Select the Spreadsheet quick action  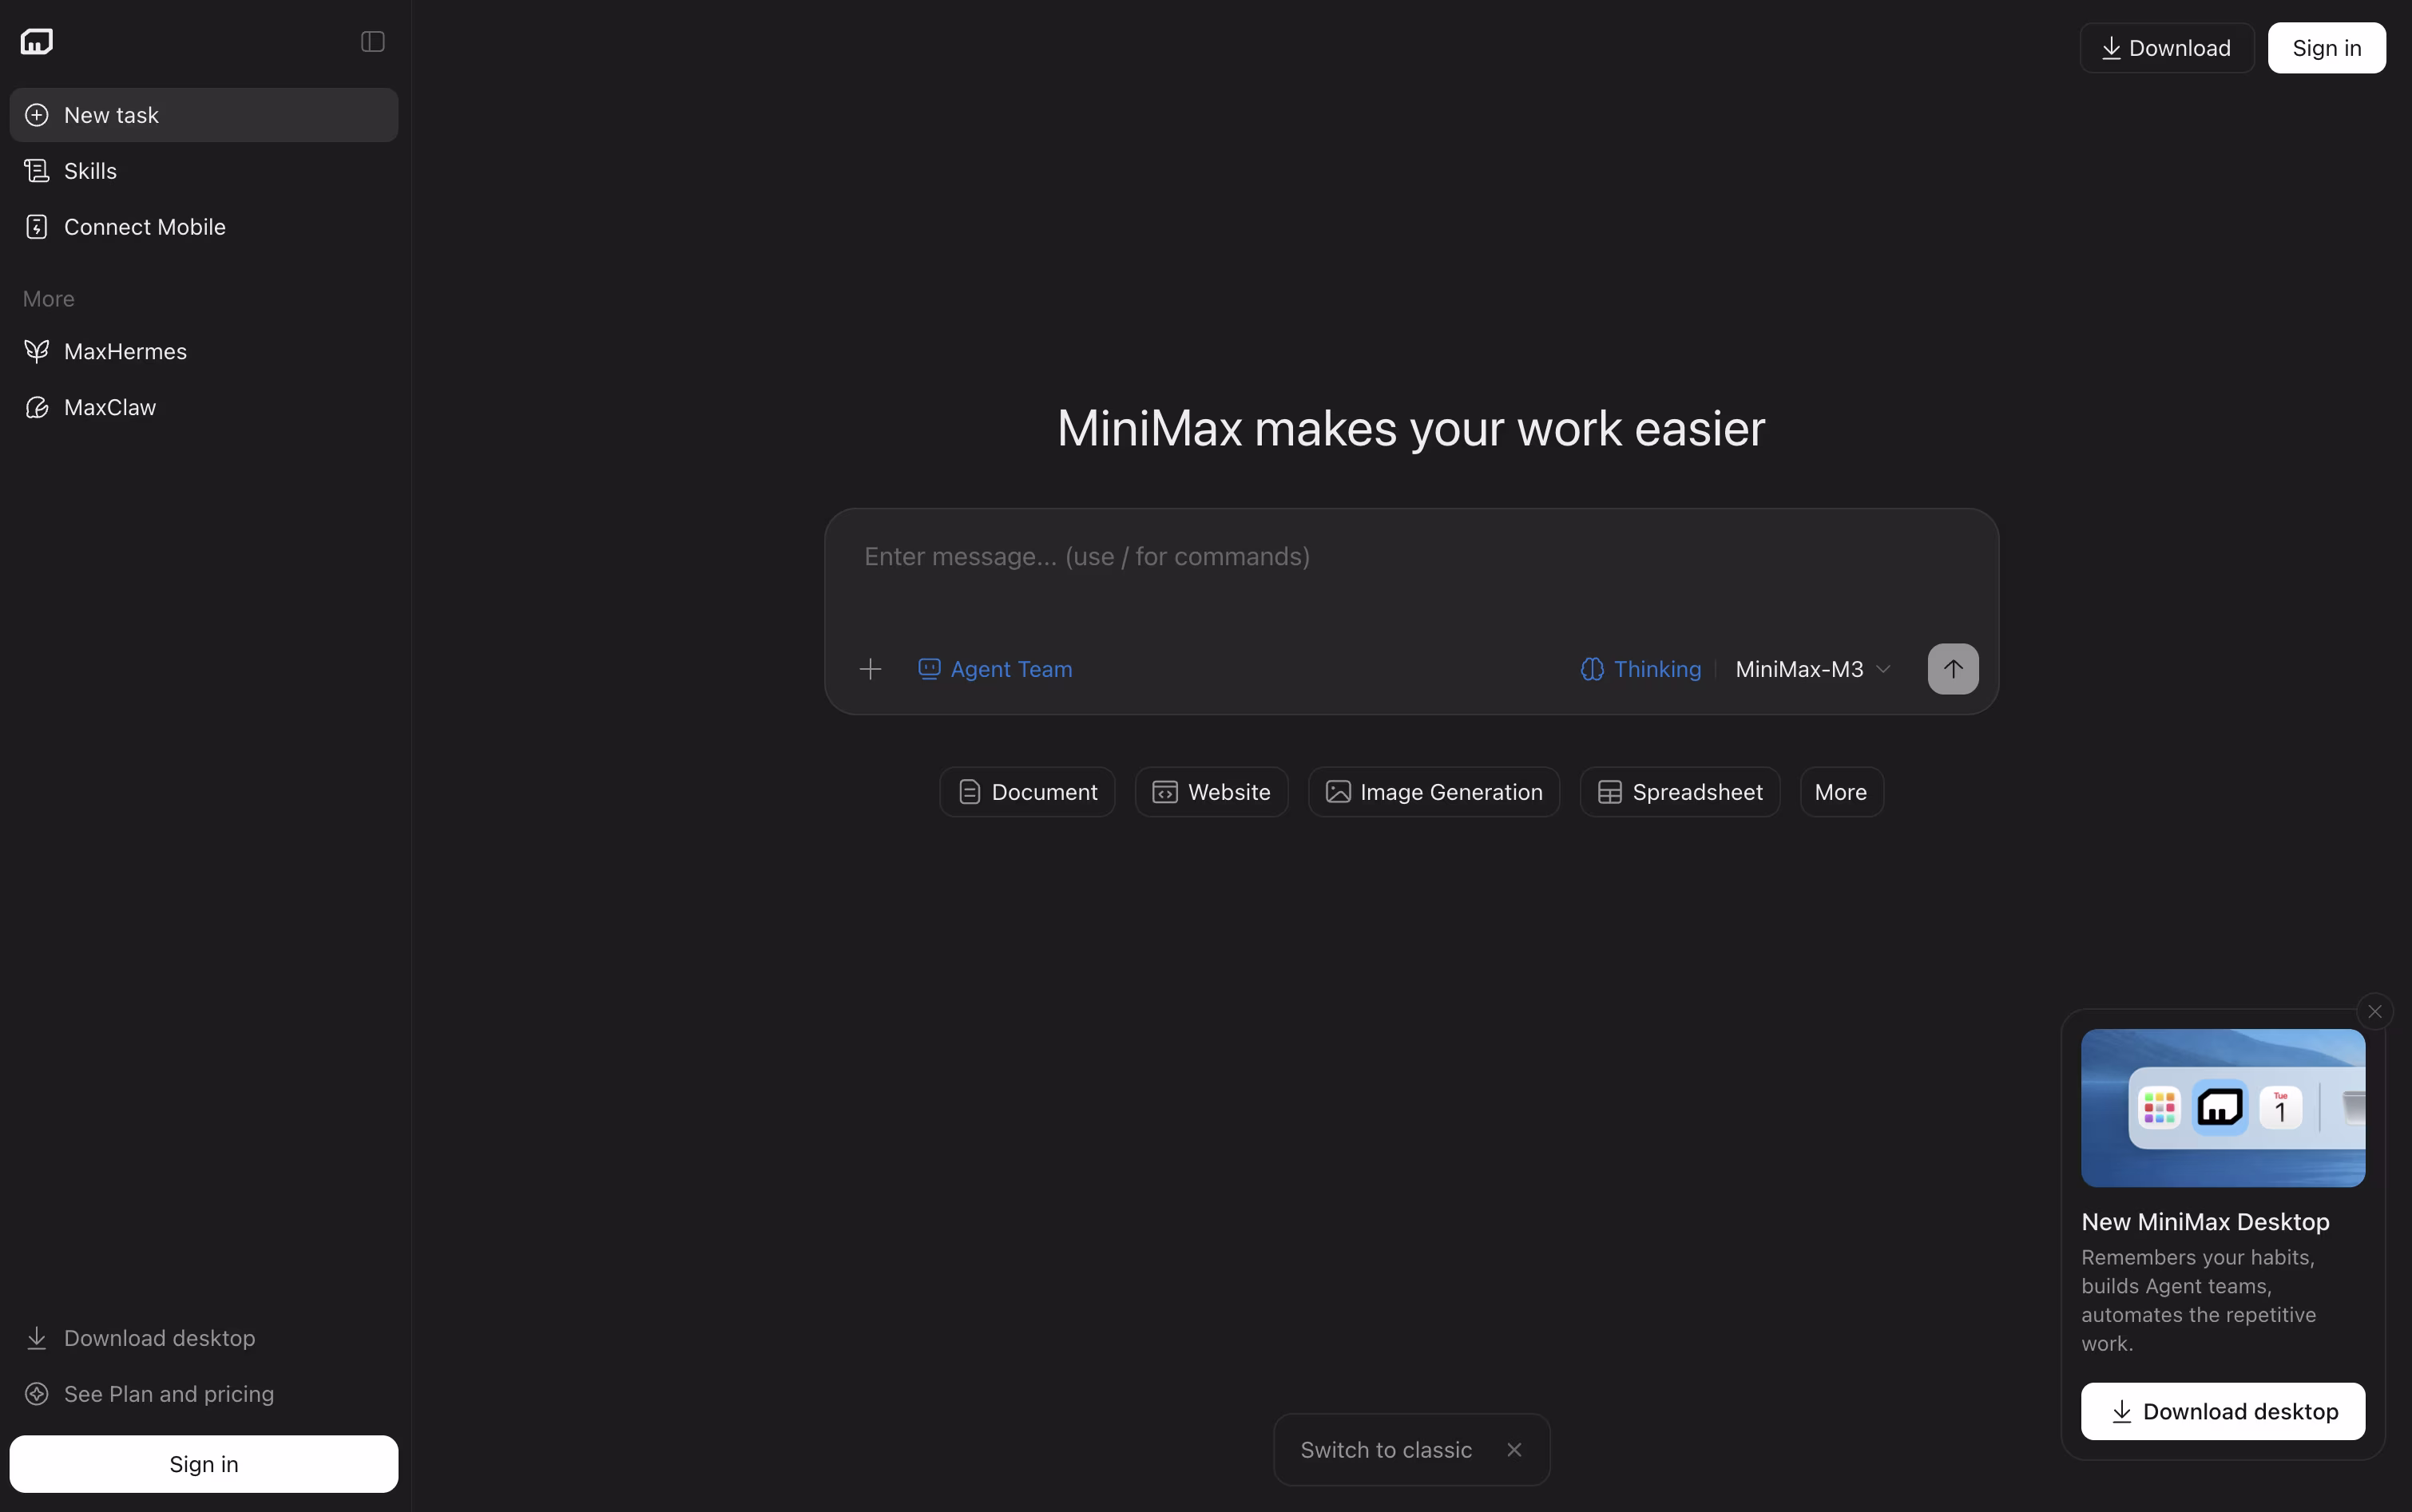1680,792
